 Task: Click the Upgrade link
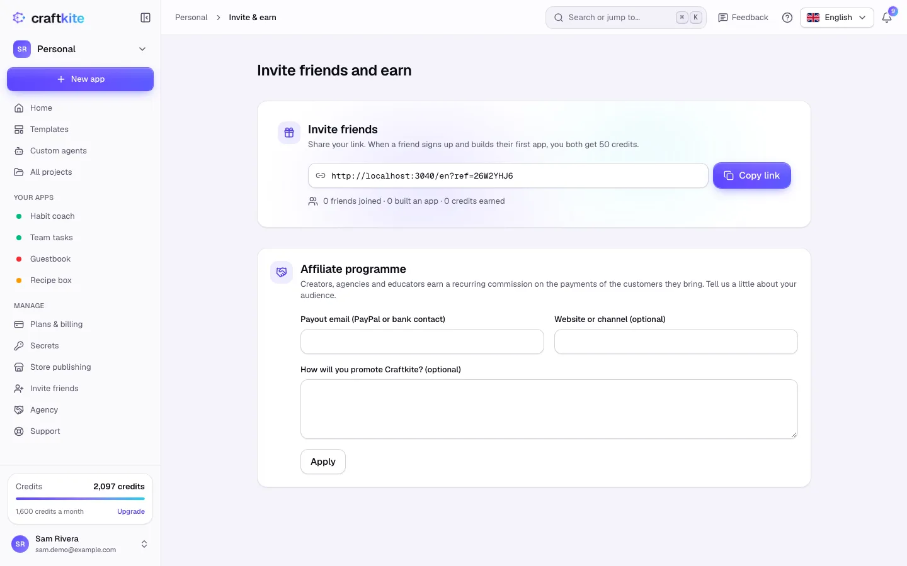131,511
